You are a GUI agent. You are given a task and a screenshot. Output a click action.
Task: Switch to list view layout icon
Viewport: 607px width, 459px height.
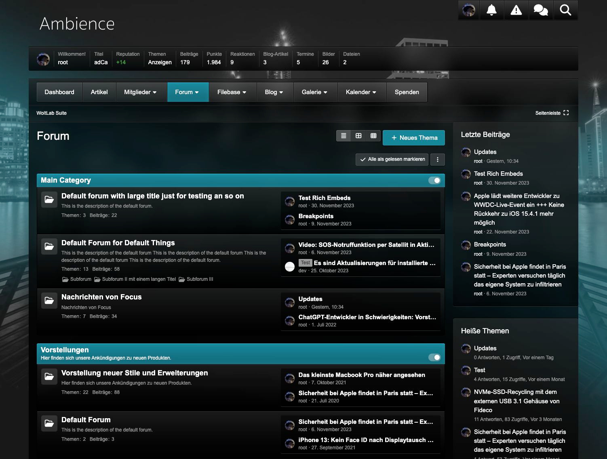click(344, 136)
